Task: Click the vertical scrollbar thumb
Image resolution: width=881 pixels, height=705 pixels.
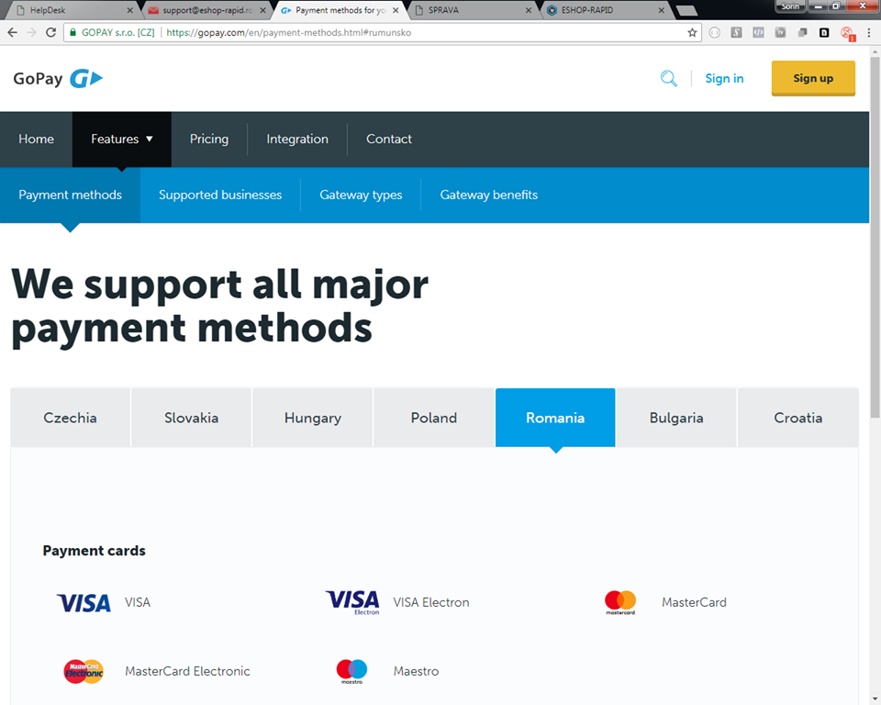Action: 875,237
